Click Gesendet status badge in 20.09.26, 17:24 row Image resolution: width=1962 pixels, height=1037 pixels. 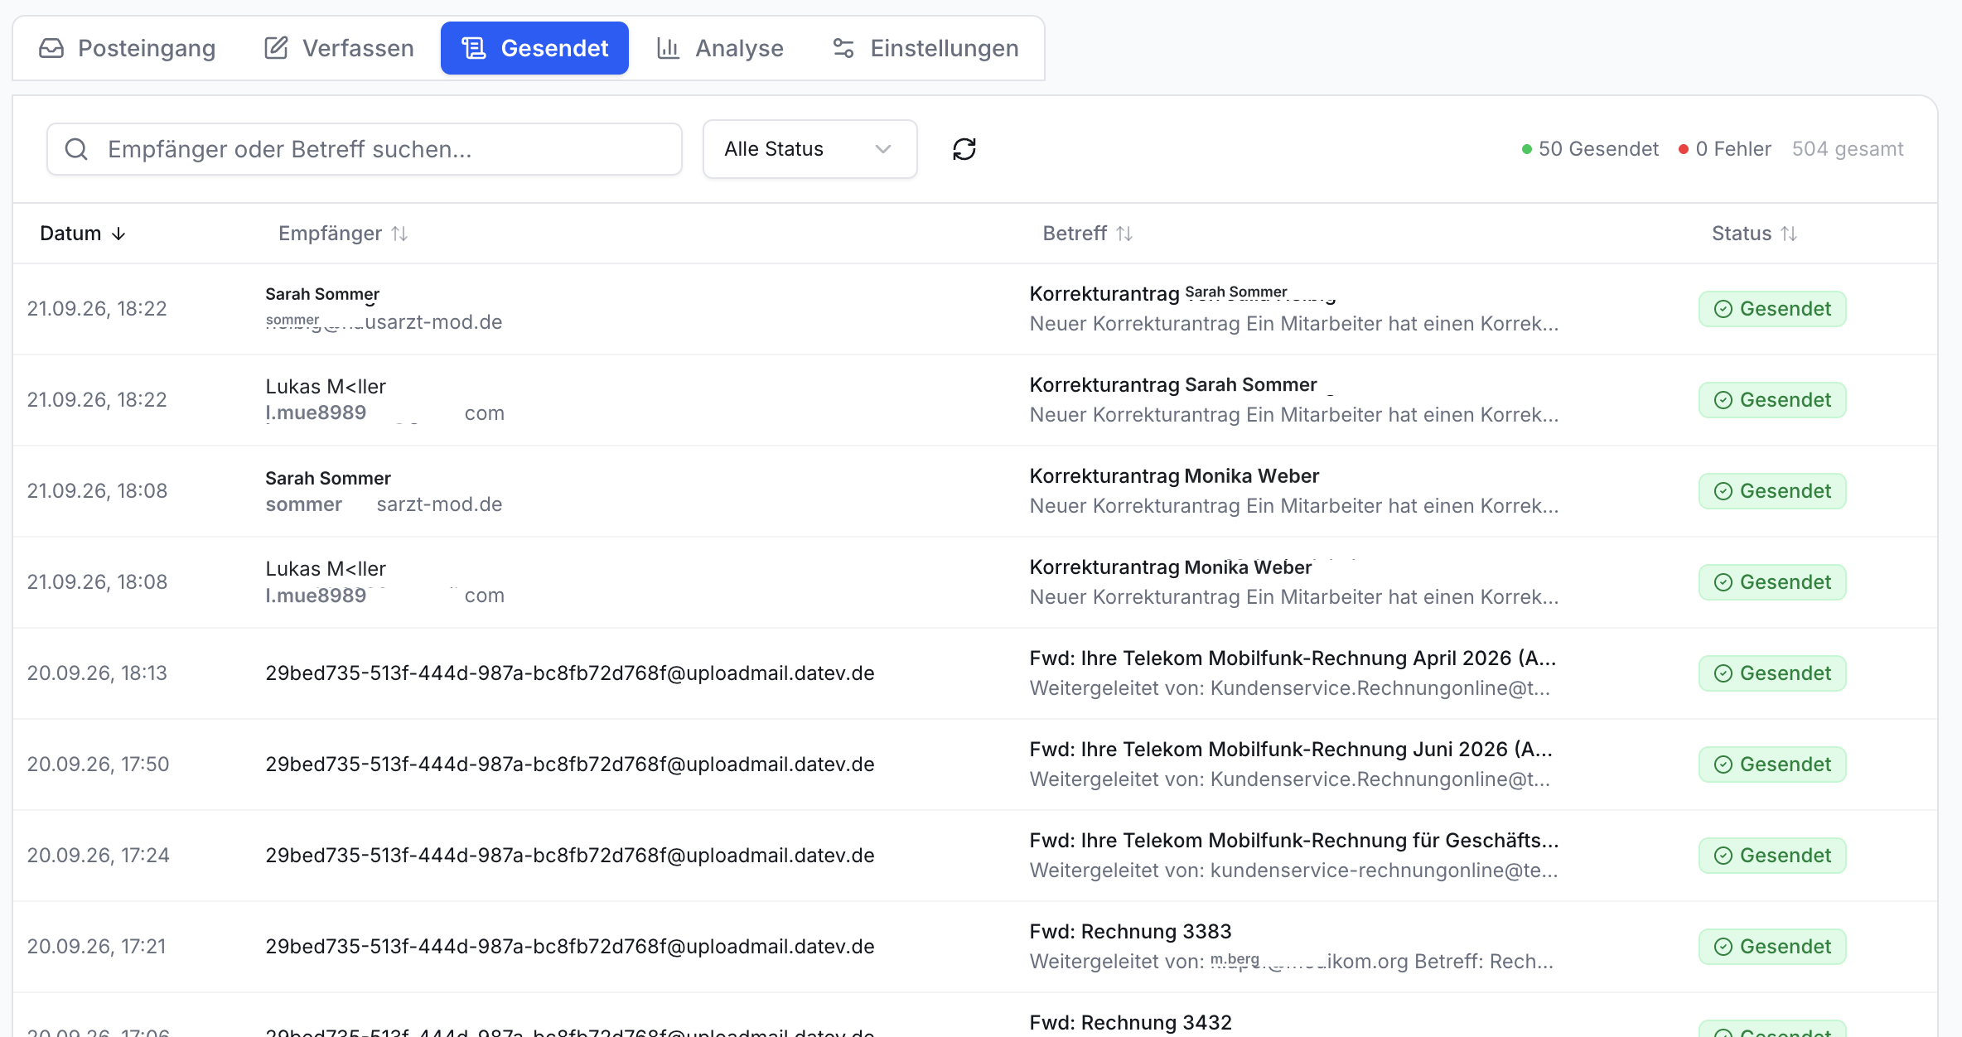coord(1772,856)
